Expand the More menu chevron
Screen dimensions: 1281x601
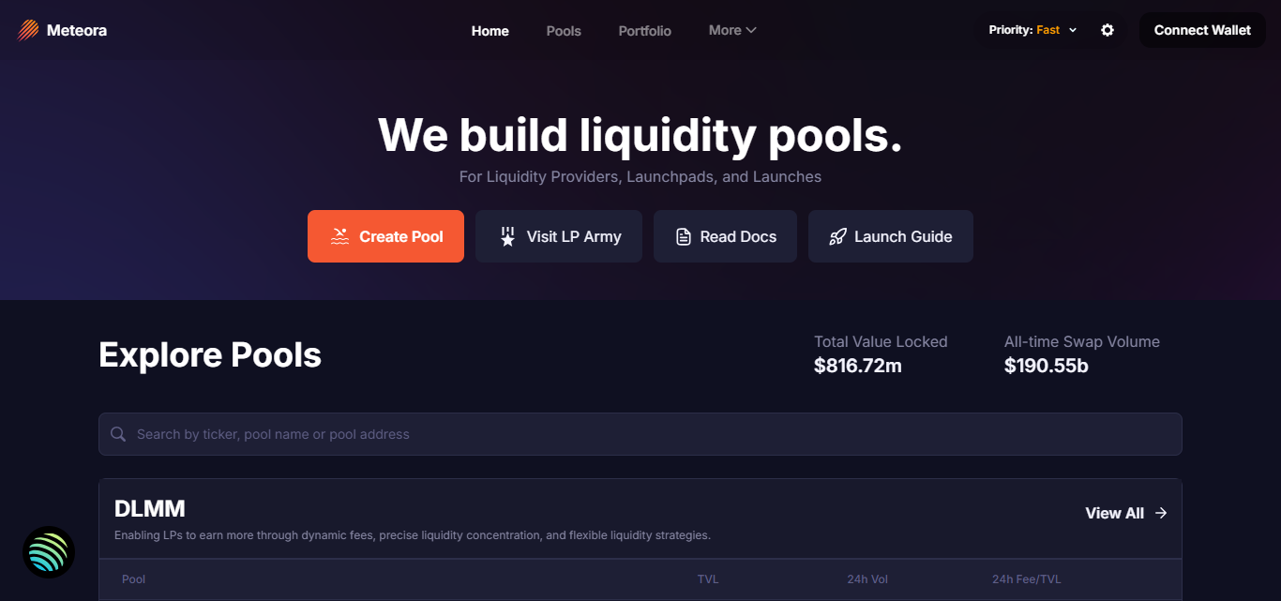click(x=751, y=30)
